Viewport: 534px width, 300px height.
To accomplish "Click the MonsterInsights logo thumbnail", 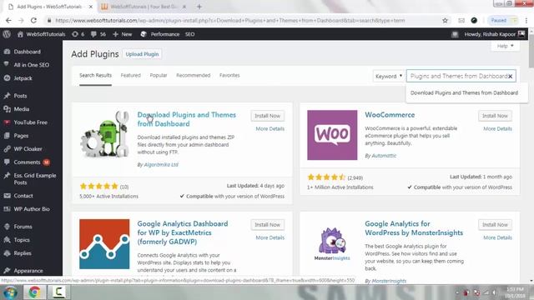I will point(332,244).
